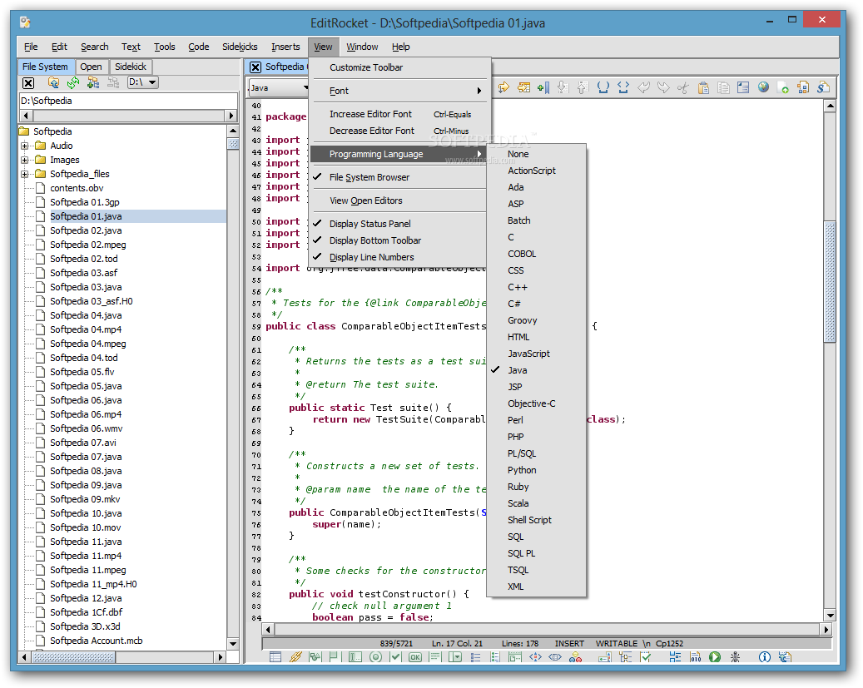863x688 pixels.
Task: Toggle Display Status Panel option
Action: (x=399, y=224)
